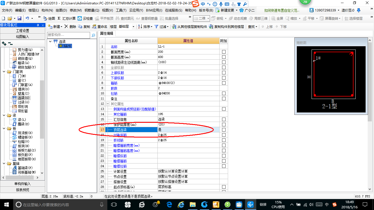
Task: Click the pin icon on 模块导航栏 panel
Action: click(x=38, y=25)
